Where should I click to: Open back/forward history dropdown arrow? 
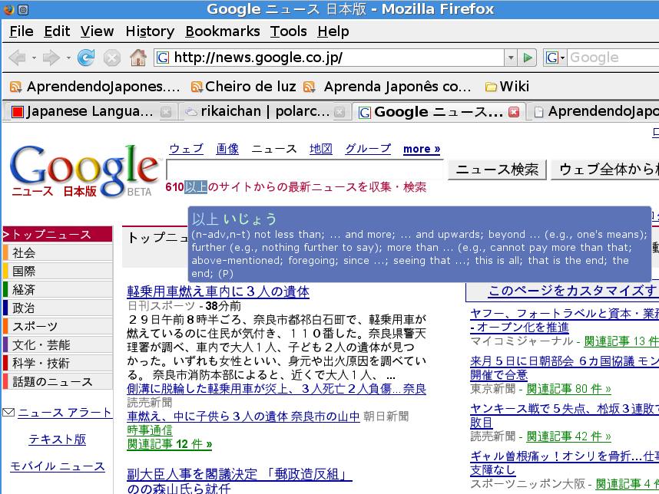68,58
